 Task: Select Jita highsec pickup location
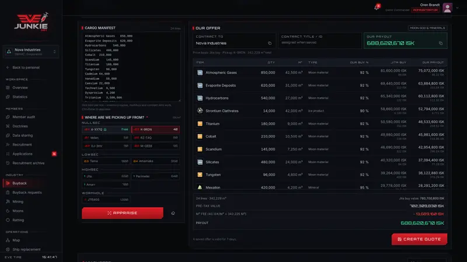coord(106,176)
